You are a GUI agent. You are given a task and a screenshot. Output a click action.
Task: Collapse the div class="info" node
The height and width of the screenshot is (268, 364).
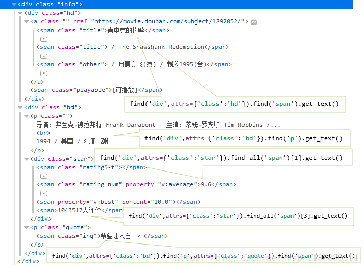click(x=14, y=4)
